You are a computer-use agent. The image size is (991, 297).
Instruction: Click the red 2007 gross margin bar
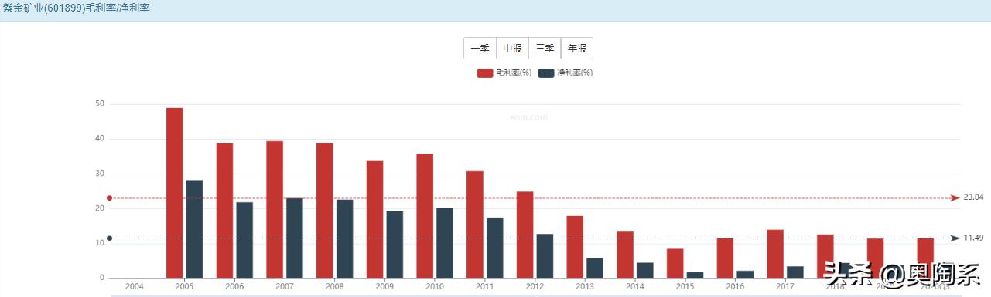pos(275,209)
